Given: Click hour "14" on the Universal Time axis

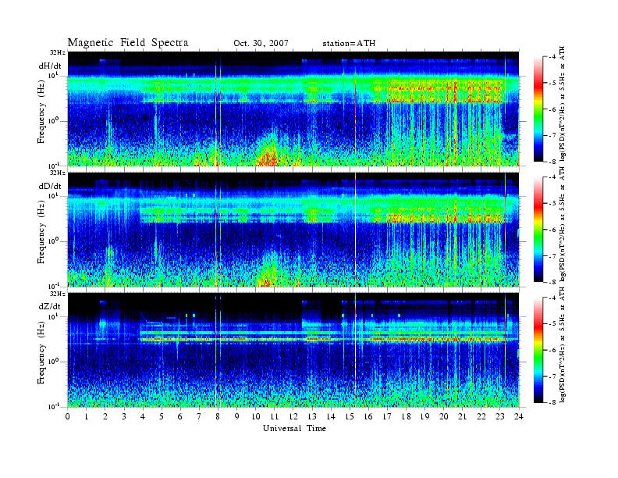Looking at the screenshot, I should (331, 417).
